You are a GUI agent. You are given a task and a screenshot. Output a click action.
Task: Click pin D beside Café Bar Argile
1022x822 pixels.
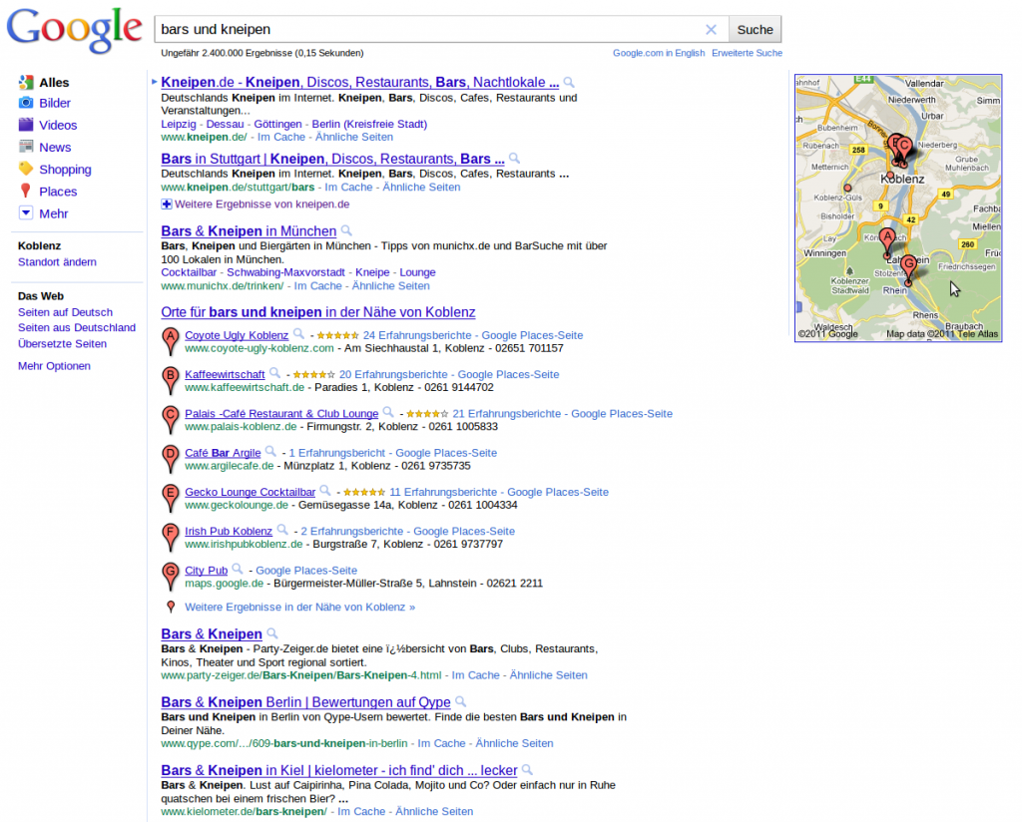click(170, 459)
